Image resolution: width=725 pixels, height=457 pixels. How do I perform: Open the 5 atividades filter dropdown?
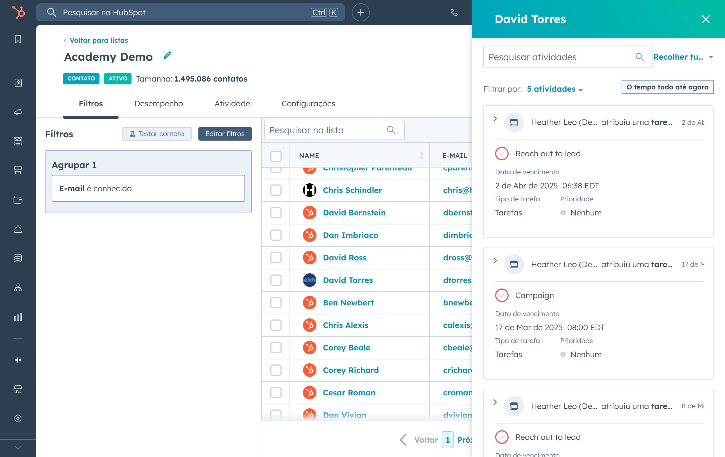tap(555, 89)
